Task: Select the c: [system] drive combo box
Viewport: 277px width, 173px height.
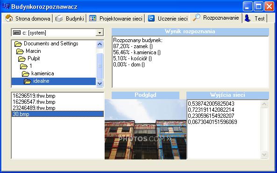Action: point(57,33)
